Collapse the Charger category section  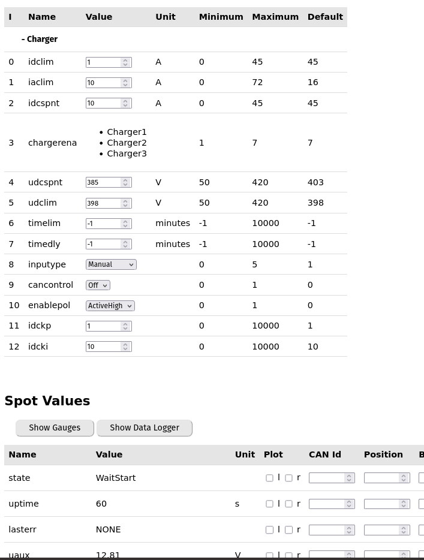40,40
